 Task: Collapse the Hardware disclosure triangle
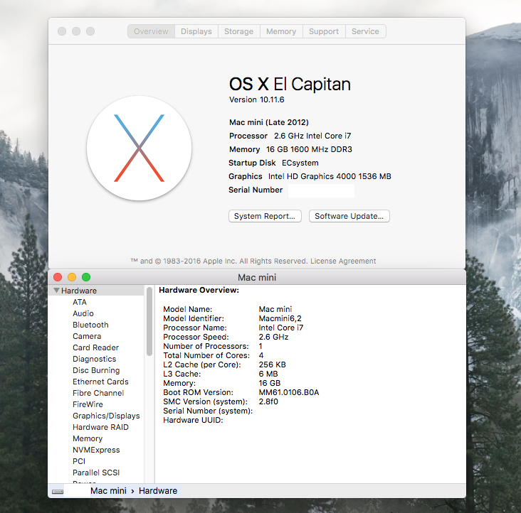click(56, 291)
